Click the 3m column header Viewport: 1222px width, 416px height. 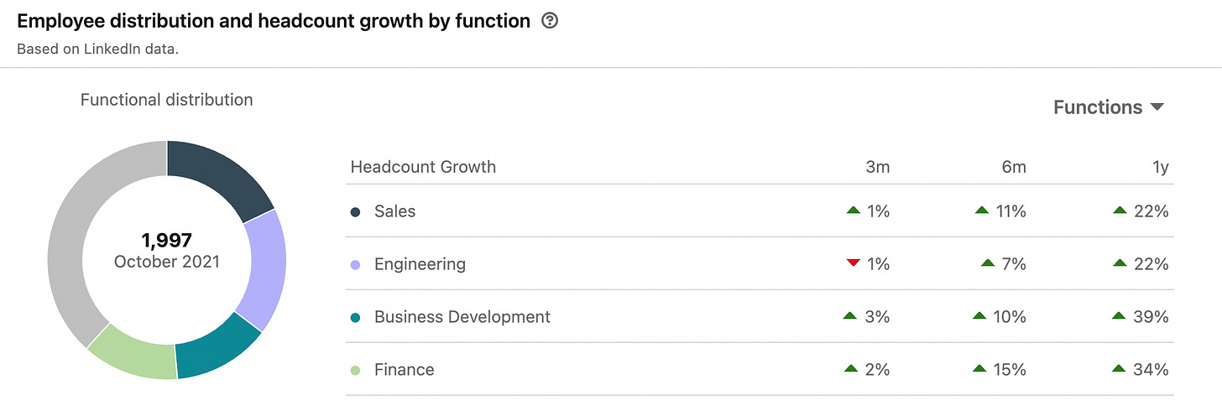coord(877,167)
